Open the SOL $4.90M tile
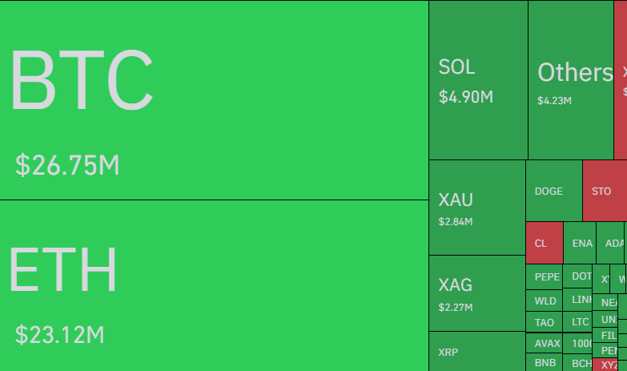This screenshot has height=371, width=627. coord(478,80)
